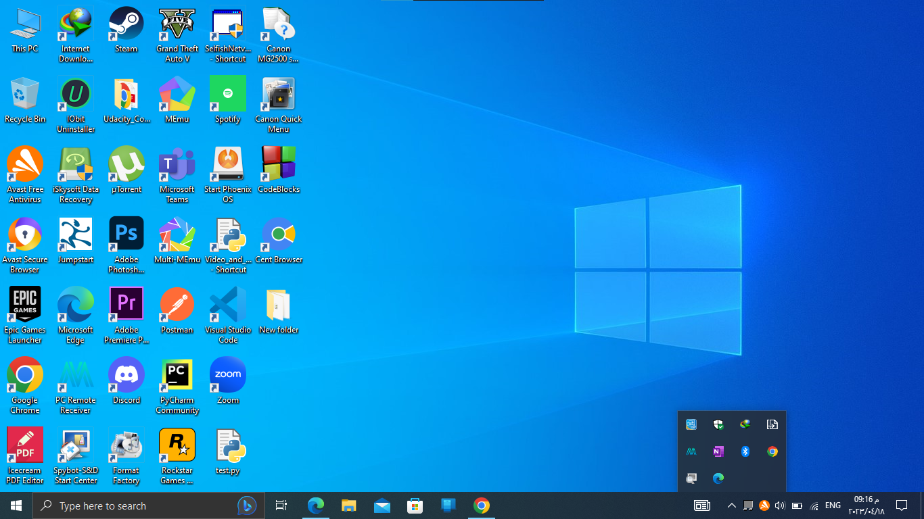Image resolution: width=924 pixels, height=519 pixels.
Task: Open the Recycle Bin
Action: [x=25, y=101]
